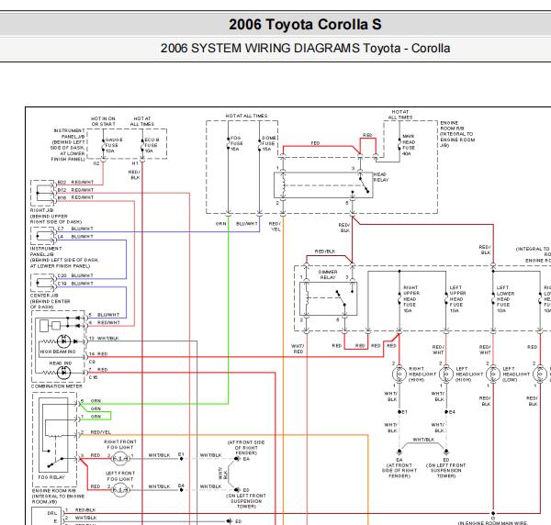Click the dimmer relay box symbol

tap(328, 298)
